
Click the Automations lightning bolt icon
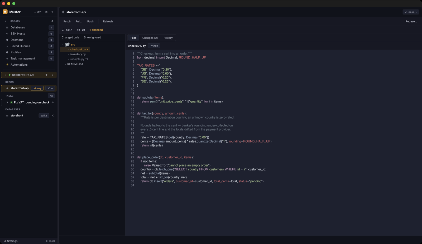pyautogui.click(x=7, y=65)
